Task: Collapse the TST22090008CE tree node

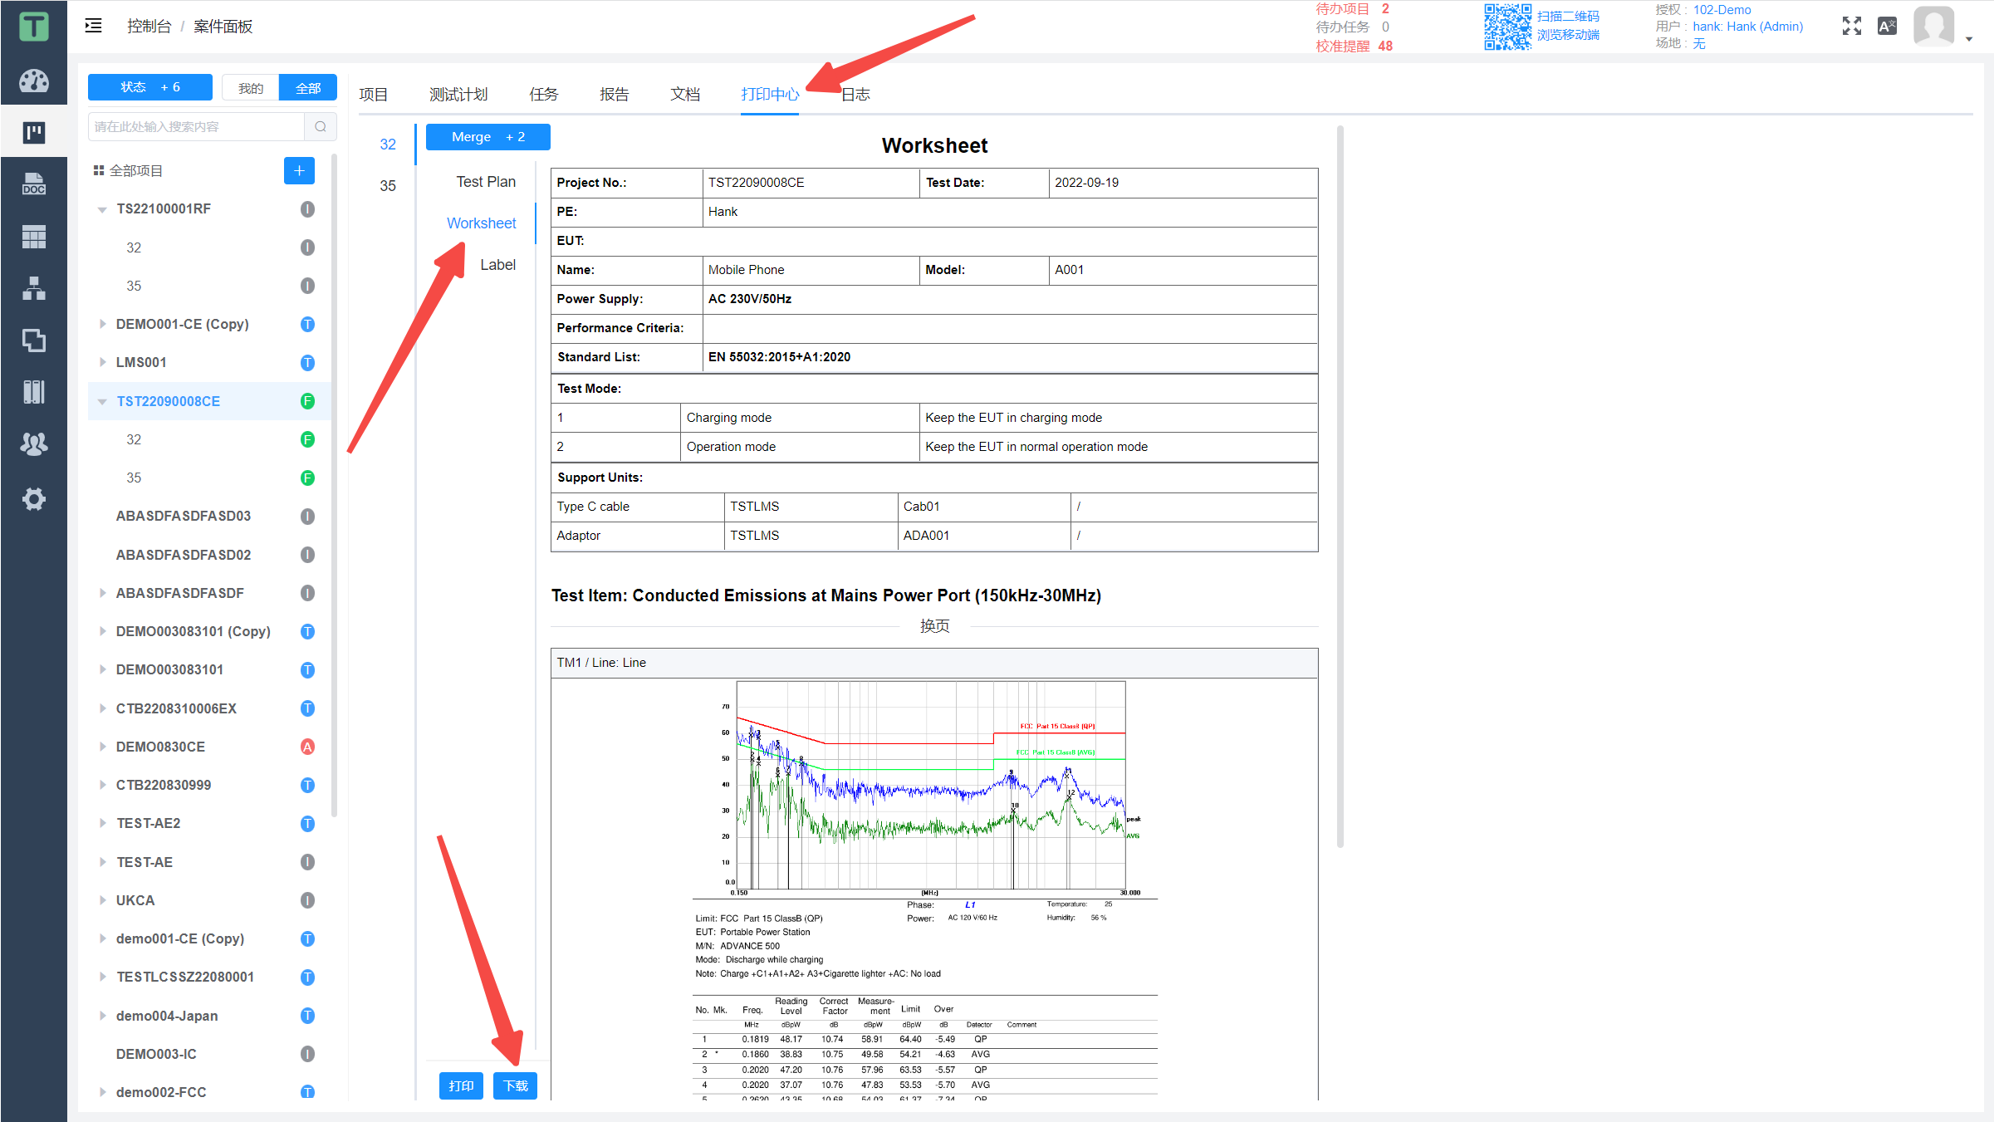Action: 102,401
